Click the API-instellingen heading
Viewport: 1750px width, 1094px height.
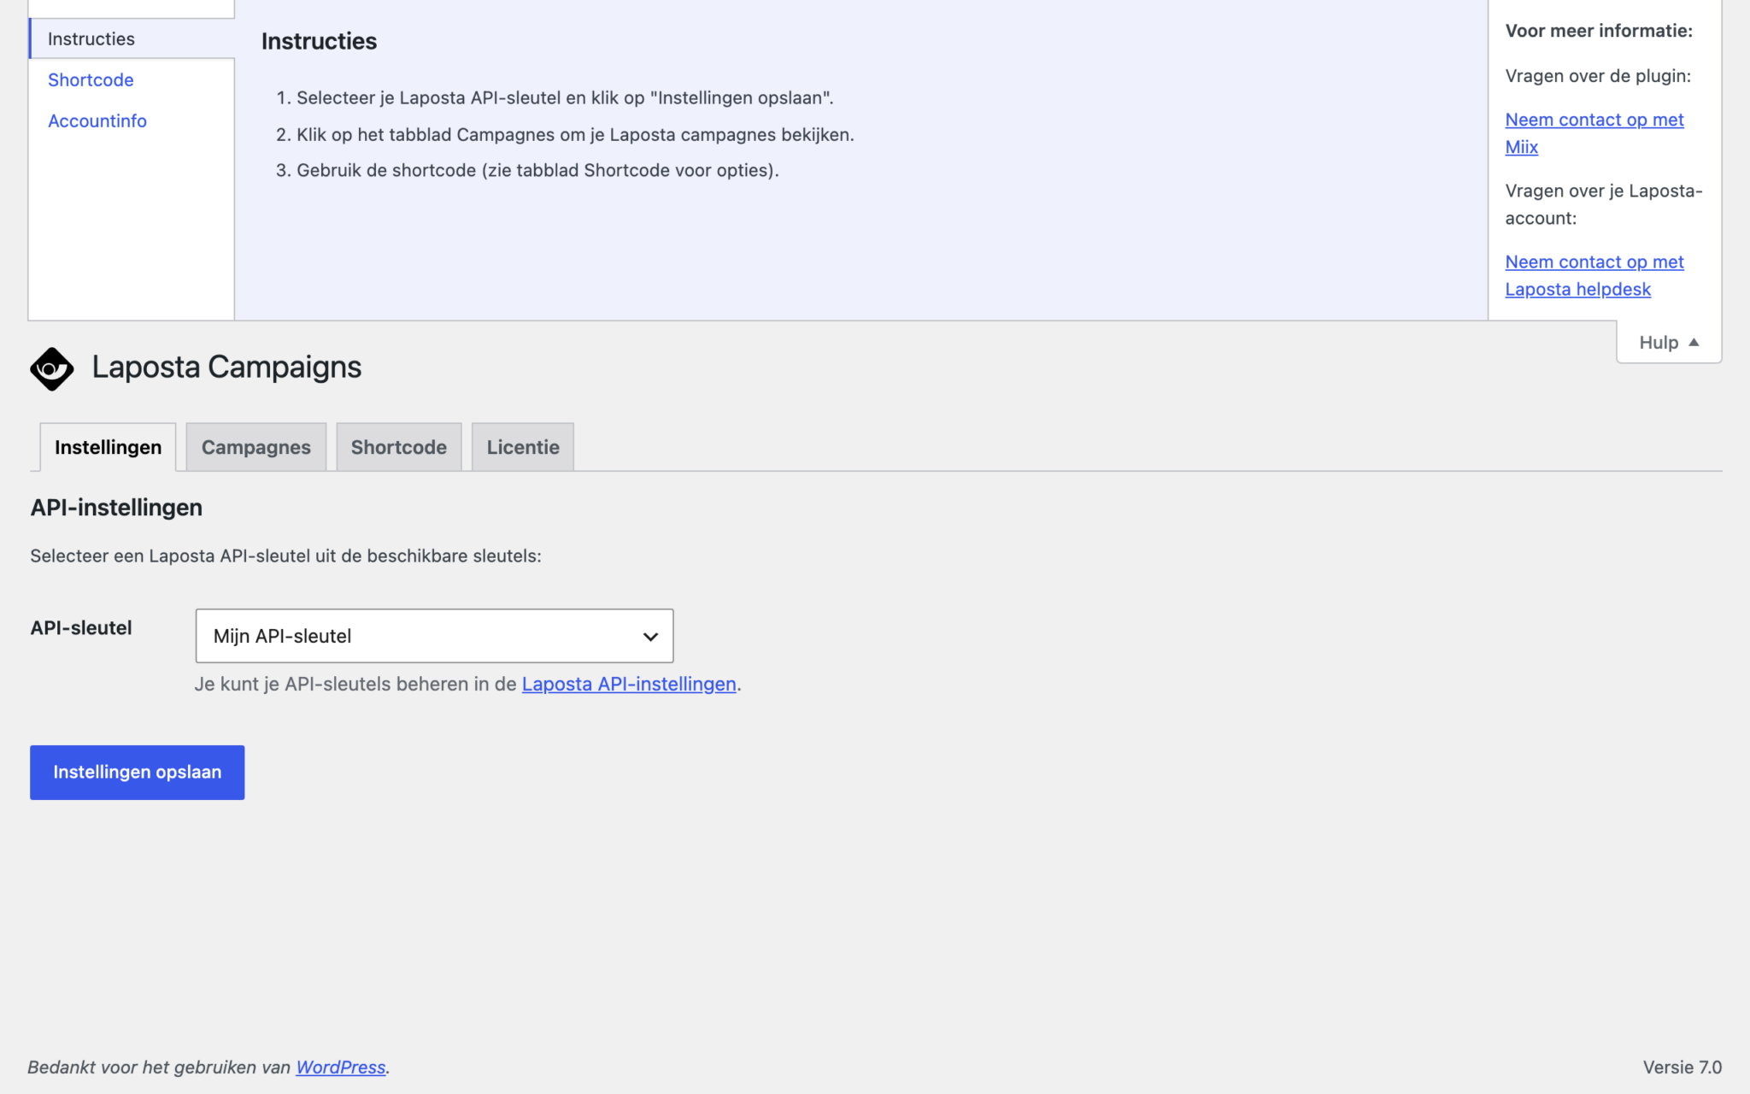pyautogui.click(x=116, y=508)
